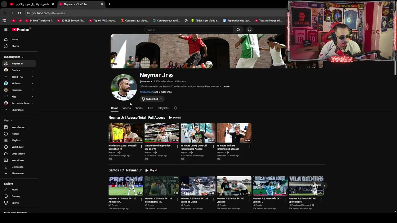Open Sanfara subscription channel

click(19, 70)
